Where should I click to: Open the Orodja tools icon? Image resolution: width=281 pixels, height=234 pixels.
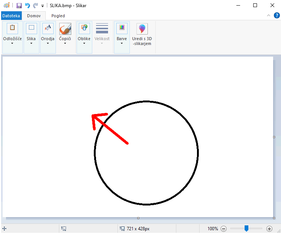tap(48, 28)
